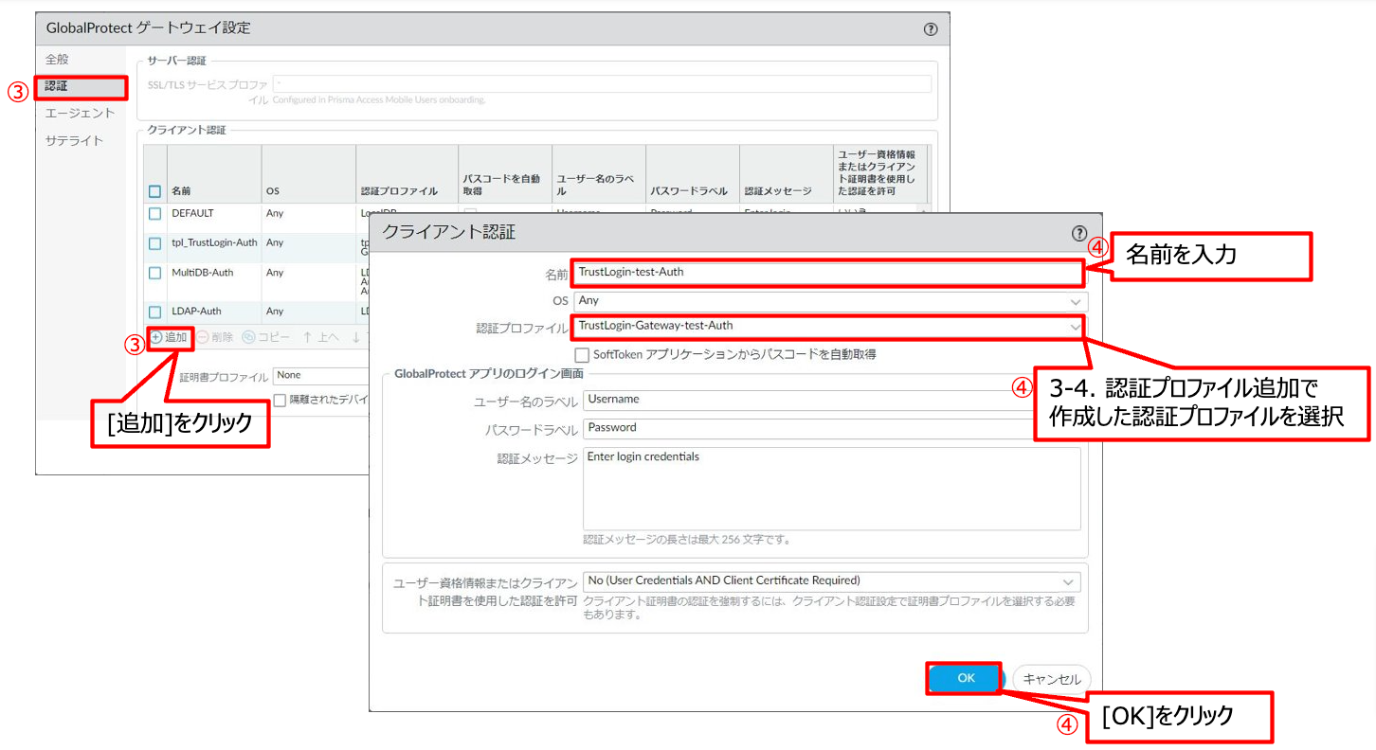The height and width of the screenshot is (750, 1376).
Task: Open the 全般 tab in gateway settings
Action: coord(57,60)
